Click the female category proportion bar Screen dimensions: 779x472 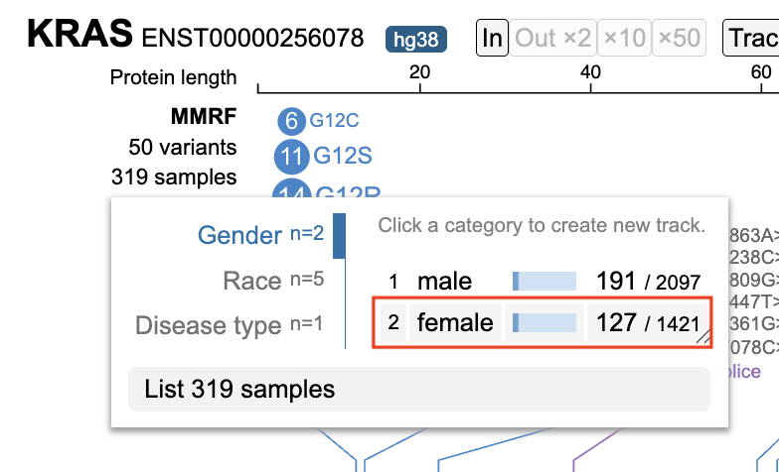[545, 323]
